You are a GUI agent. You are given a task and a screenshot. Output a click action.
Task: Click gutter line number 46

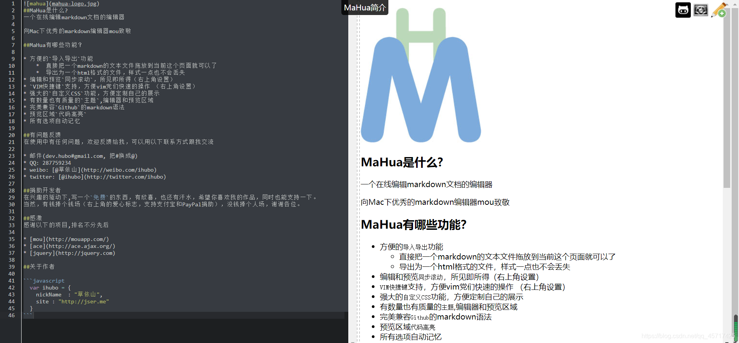click(x=12, y=315)
